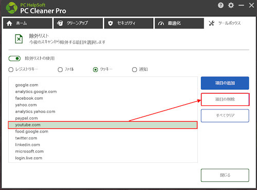257x190 pixels.
Task: Open the help question mark icon
Action: pos(221,5)
